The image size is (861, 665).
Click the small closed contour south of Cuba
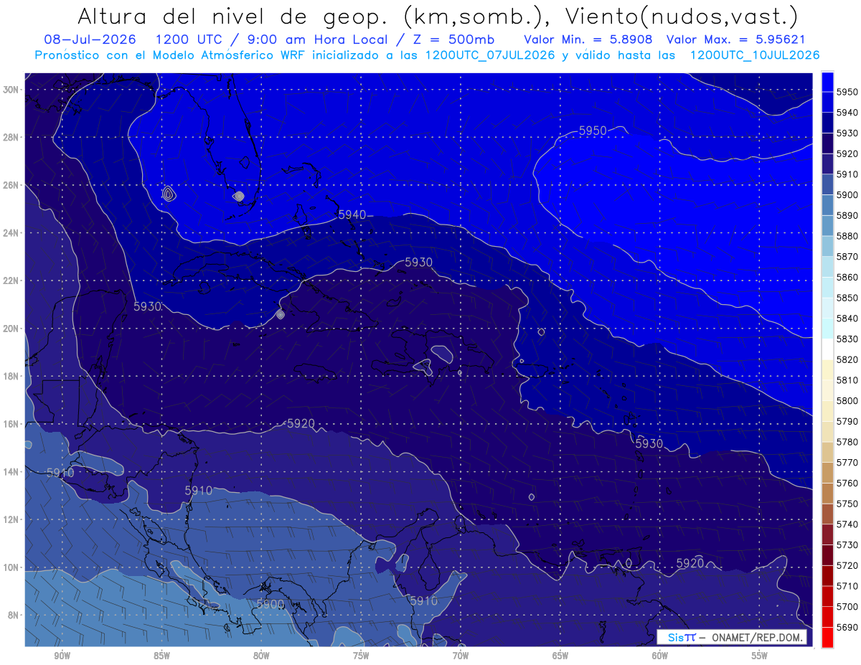click(280, 314)
